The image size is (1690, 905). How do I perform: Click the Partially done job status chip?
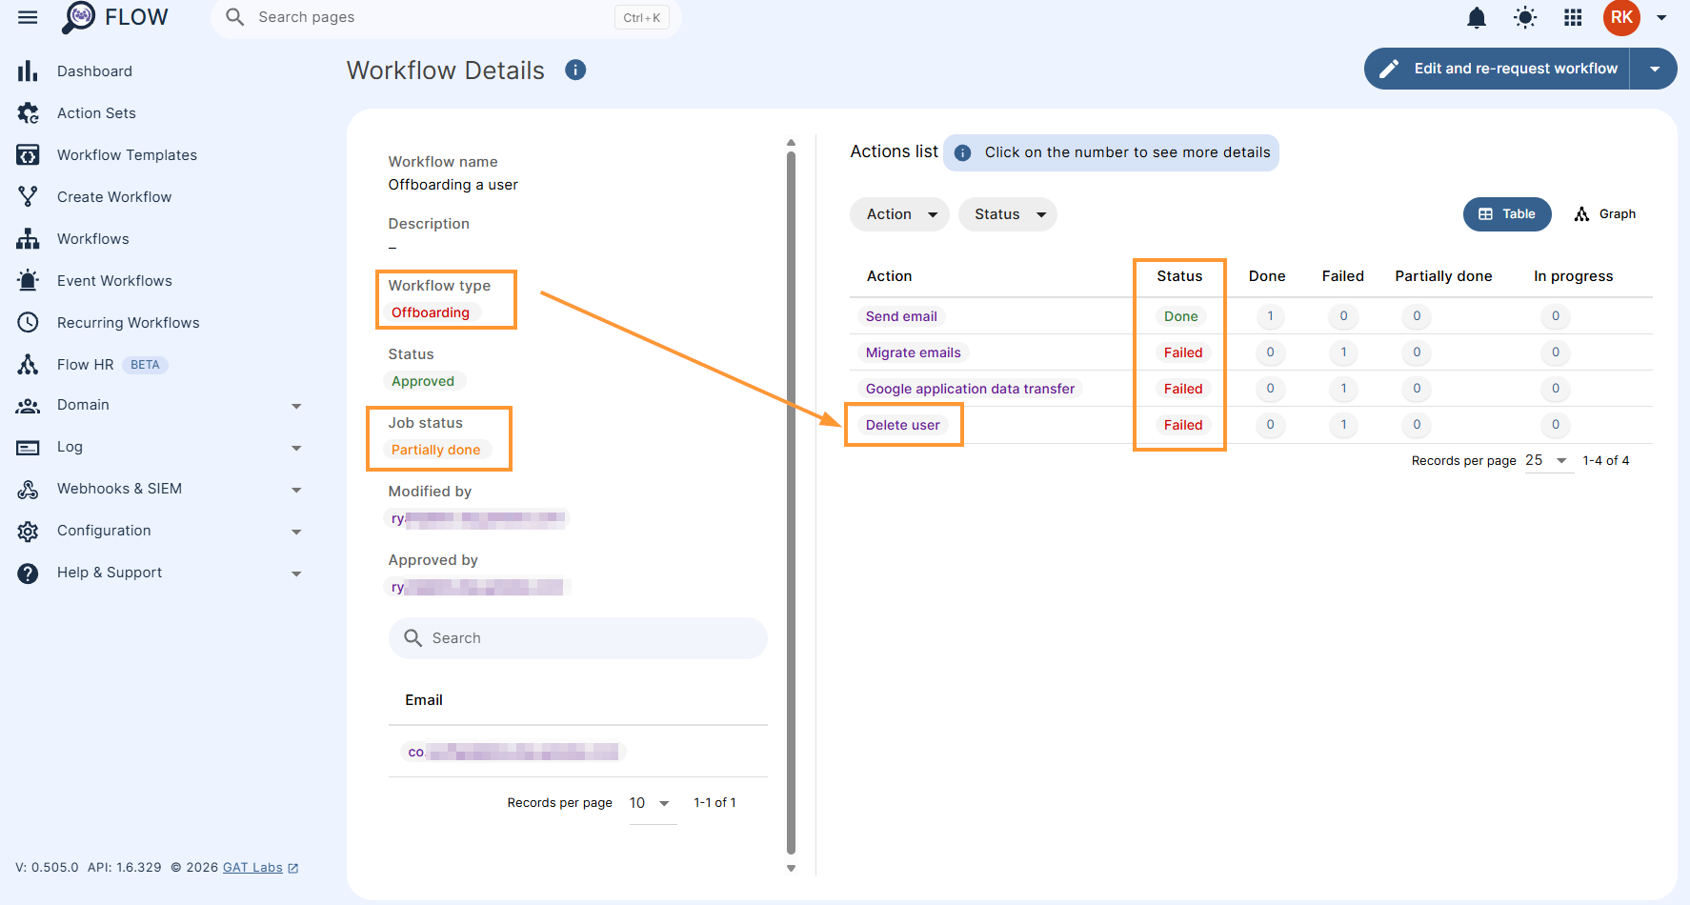point(436,450)
